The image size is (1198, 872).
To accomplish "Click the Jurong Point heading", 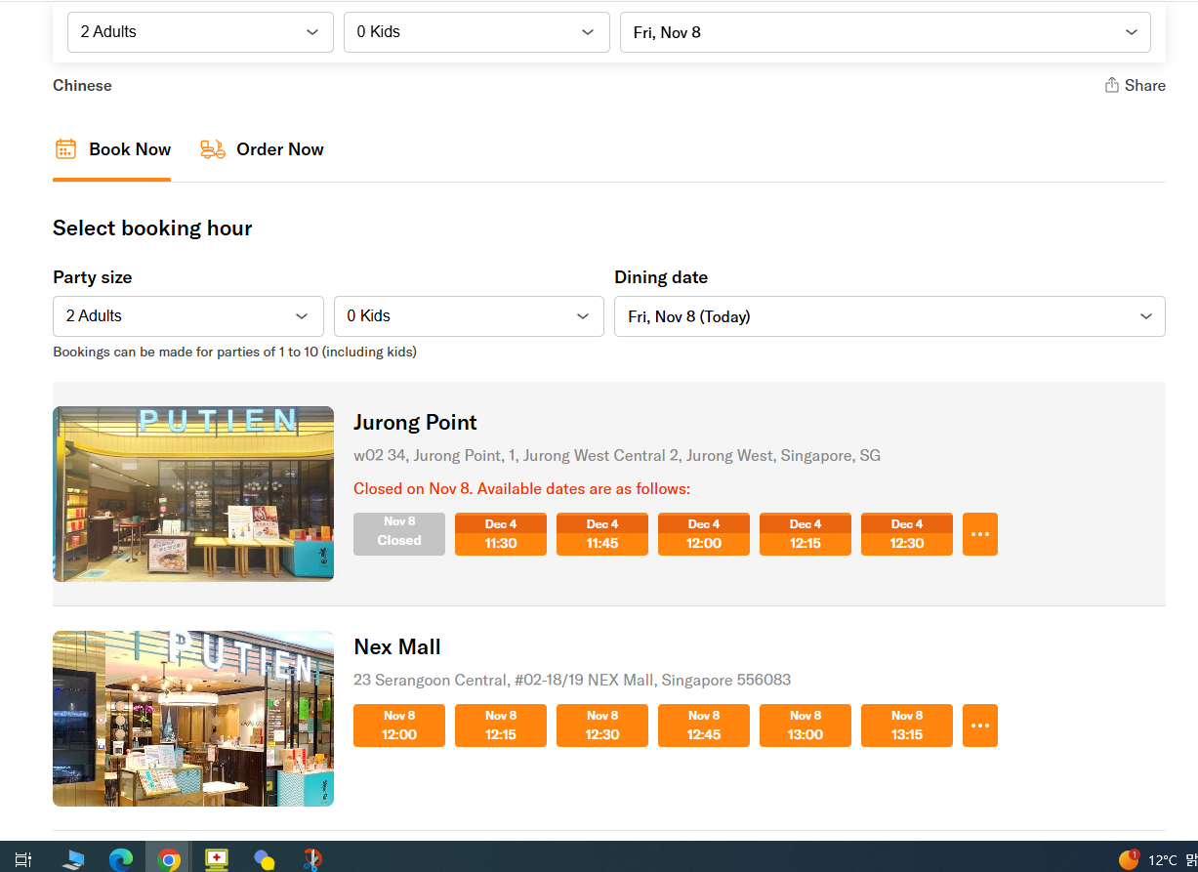I will 415,423.
